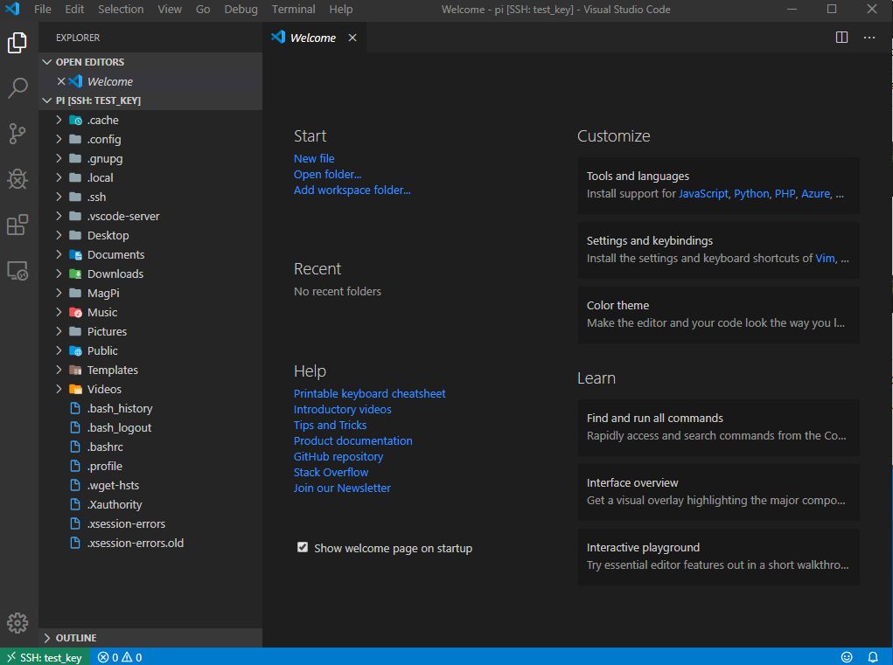893x665 pixels.
Task: Collapse the PI [SSH: TEST_KEY] folder section
Action: point(150,100)
